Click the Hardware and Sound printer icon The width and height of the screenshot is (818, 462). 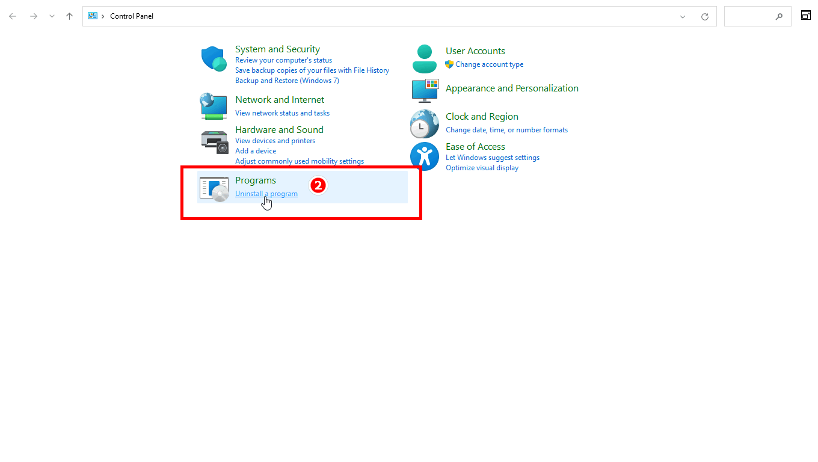[x=214, y=141]
